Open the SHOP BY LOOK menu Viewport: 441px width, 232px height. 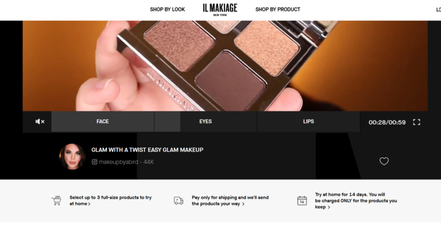[x=167, y=10]
